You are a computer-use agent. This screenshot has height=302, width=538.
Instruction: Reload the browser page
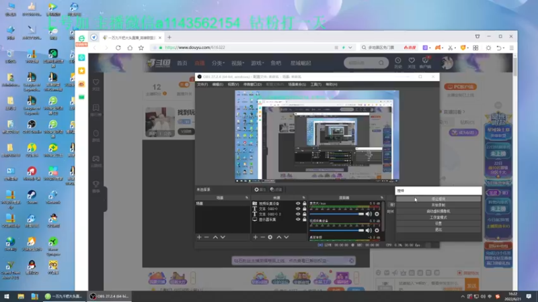[x=118, y=48]
